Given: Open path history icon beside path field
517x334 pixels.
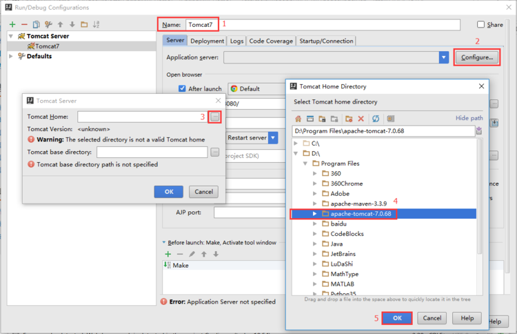Looking at the screenshot, I should pyautogui.click(x=479, y=131).
